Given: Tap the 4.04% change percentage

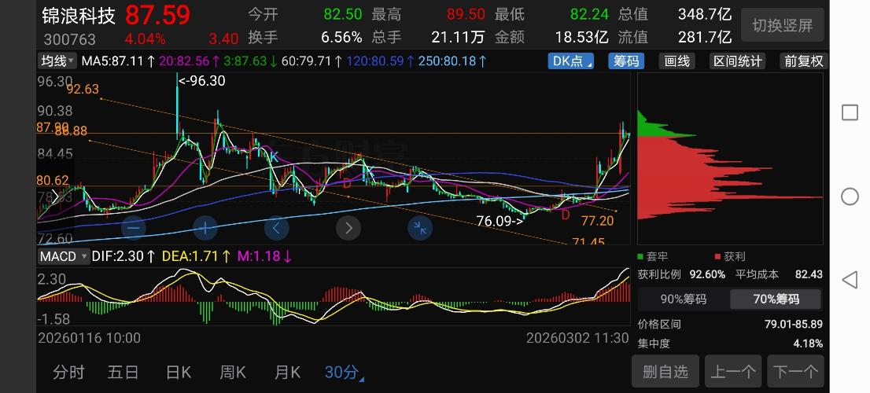Looking at the screenshot, I should (146, 39).
